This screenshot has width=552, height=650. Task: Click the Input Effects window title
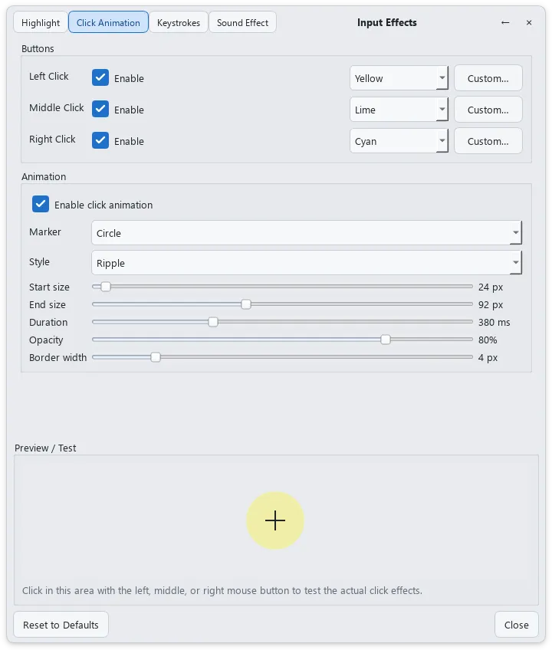pyautogui.click(x=387, y=22)
